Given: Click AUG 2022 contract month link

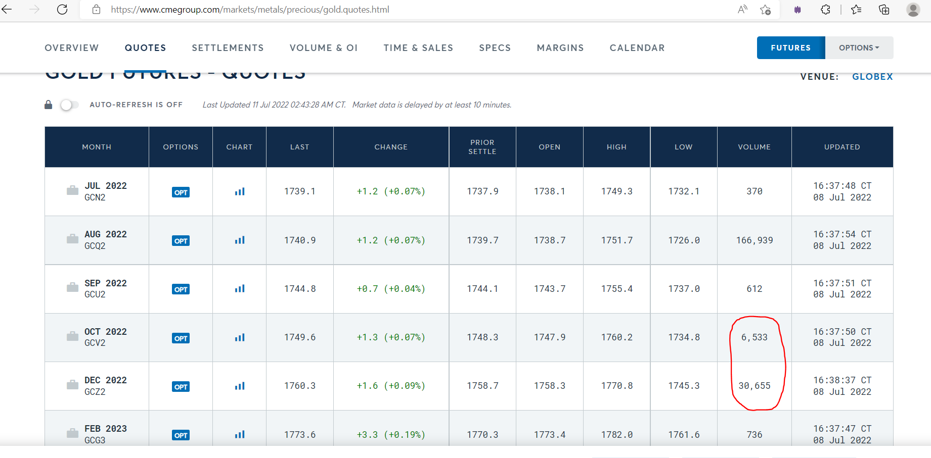Looking at the screenshot, I should click(105, 234).
